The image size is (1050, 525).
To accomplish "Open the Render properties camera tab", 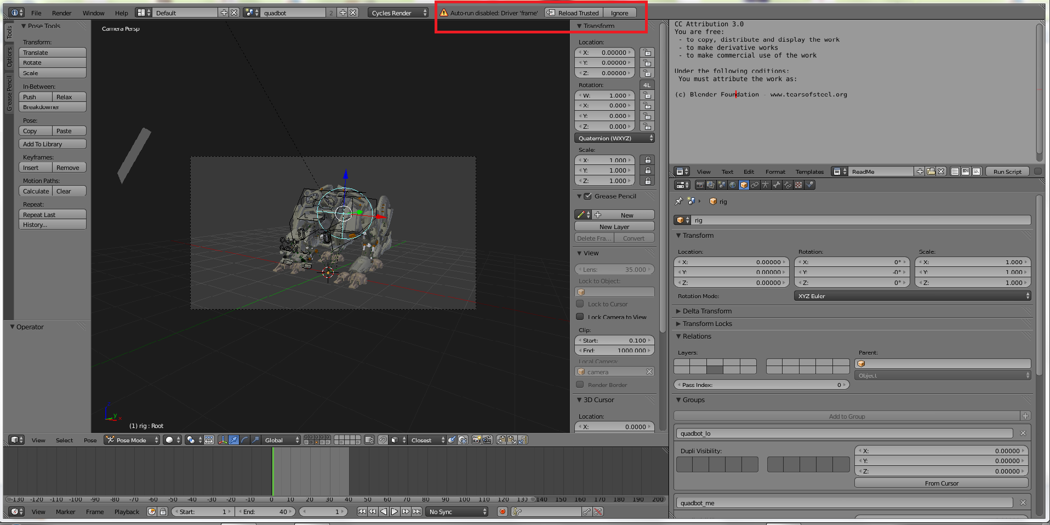I will coord(700,185).
